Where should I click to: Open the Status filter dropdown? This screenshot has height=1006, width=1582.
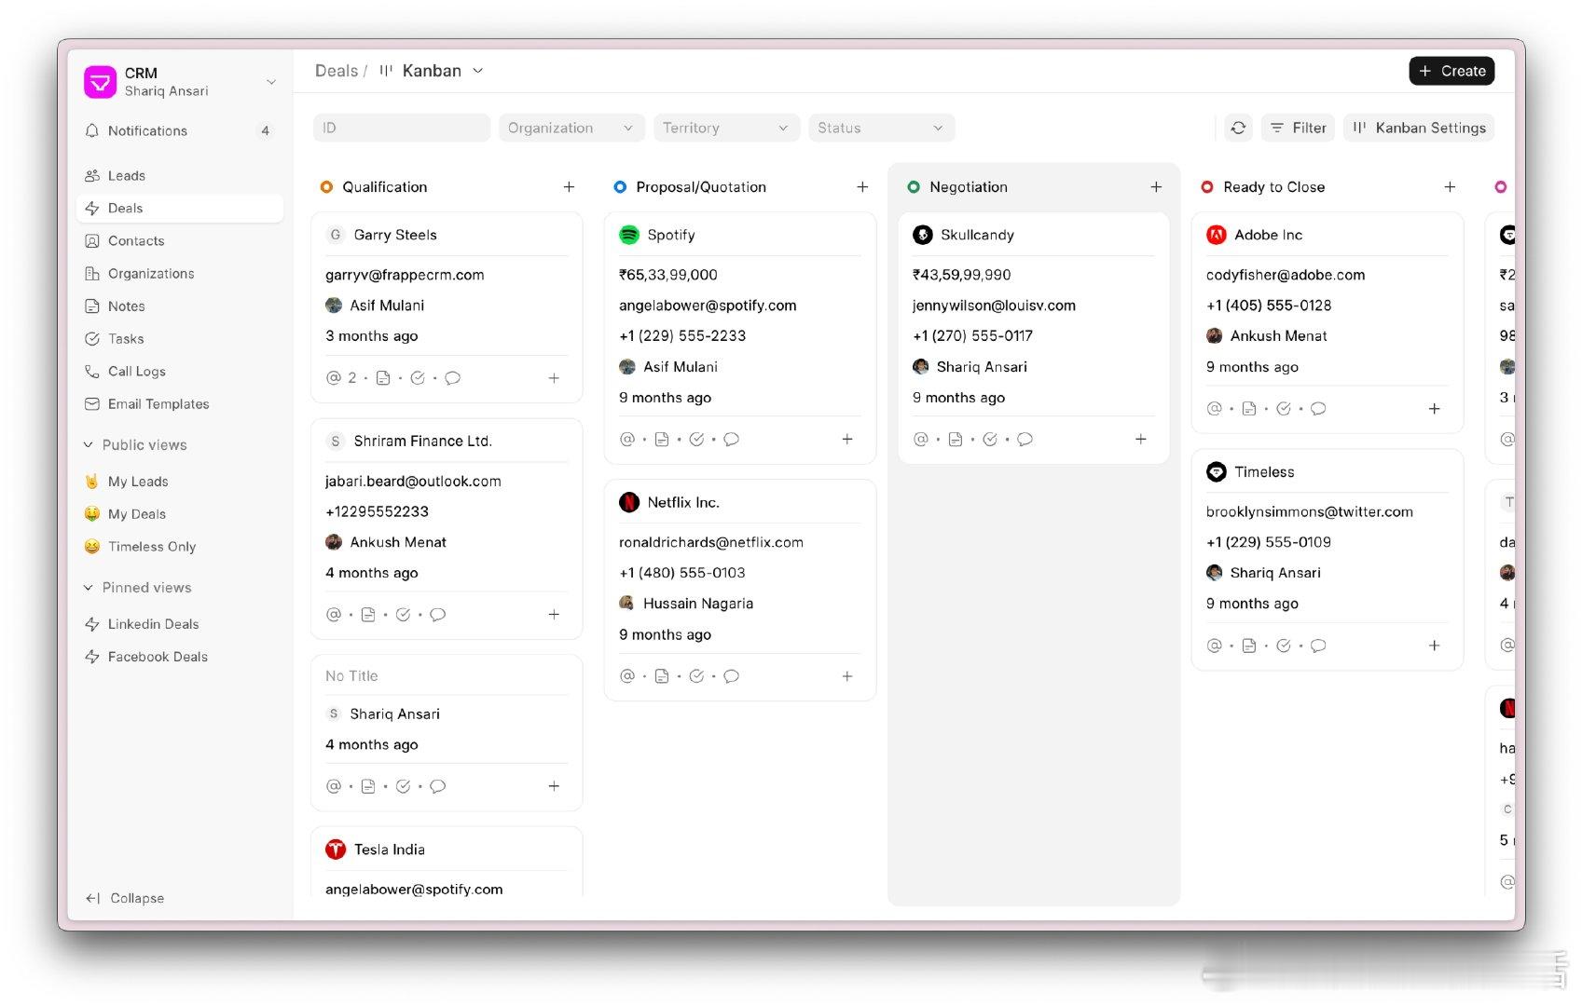point(881,128)
